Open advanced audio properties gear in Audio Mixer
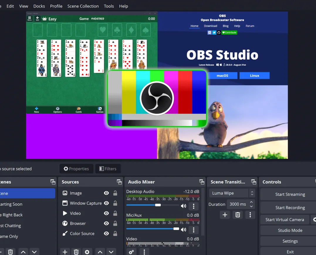316x255 pixels. pos(131,251)
